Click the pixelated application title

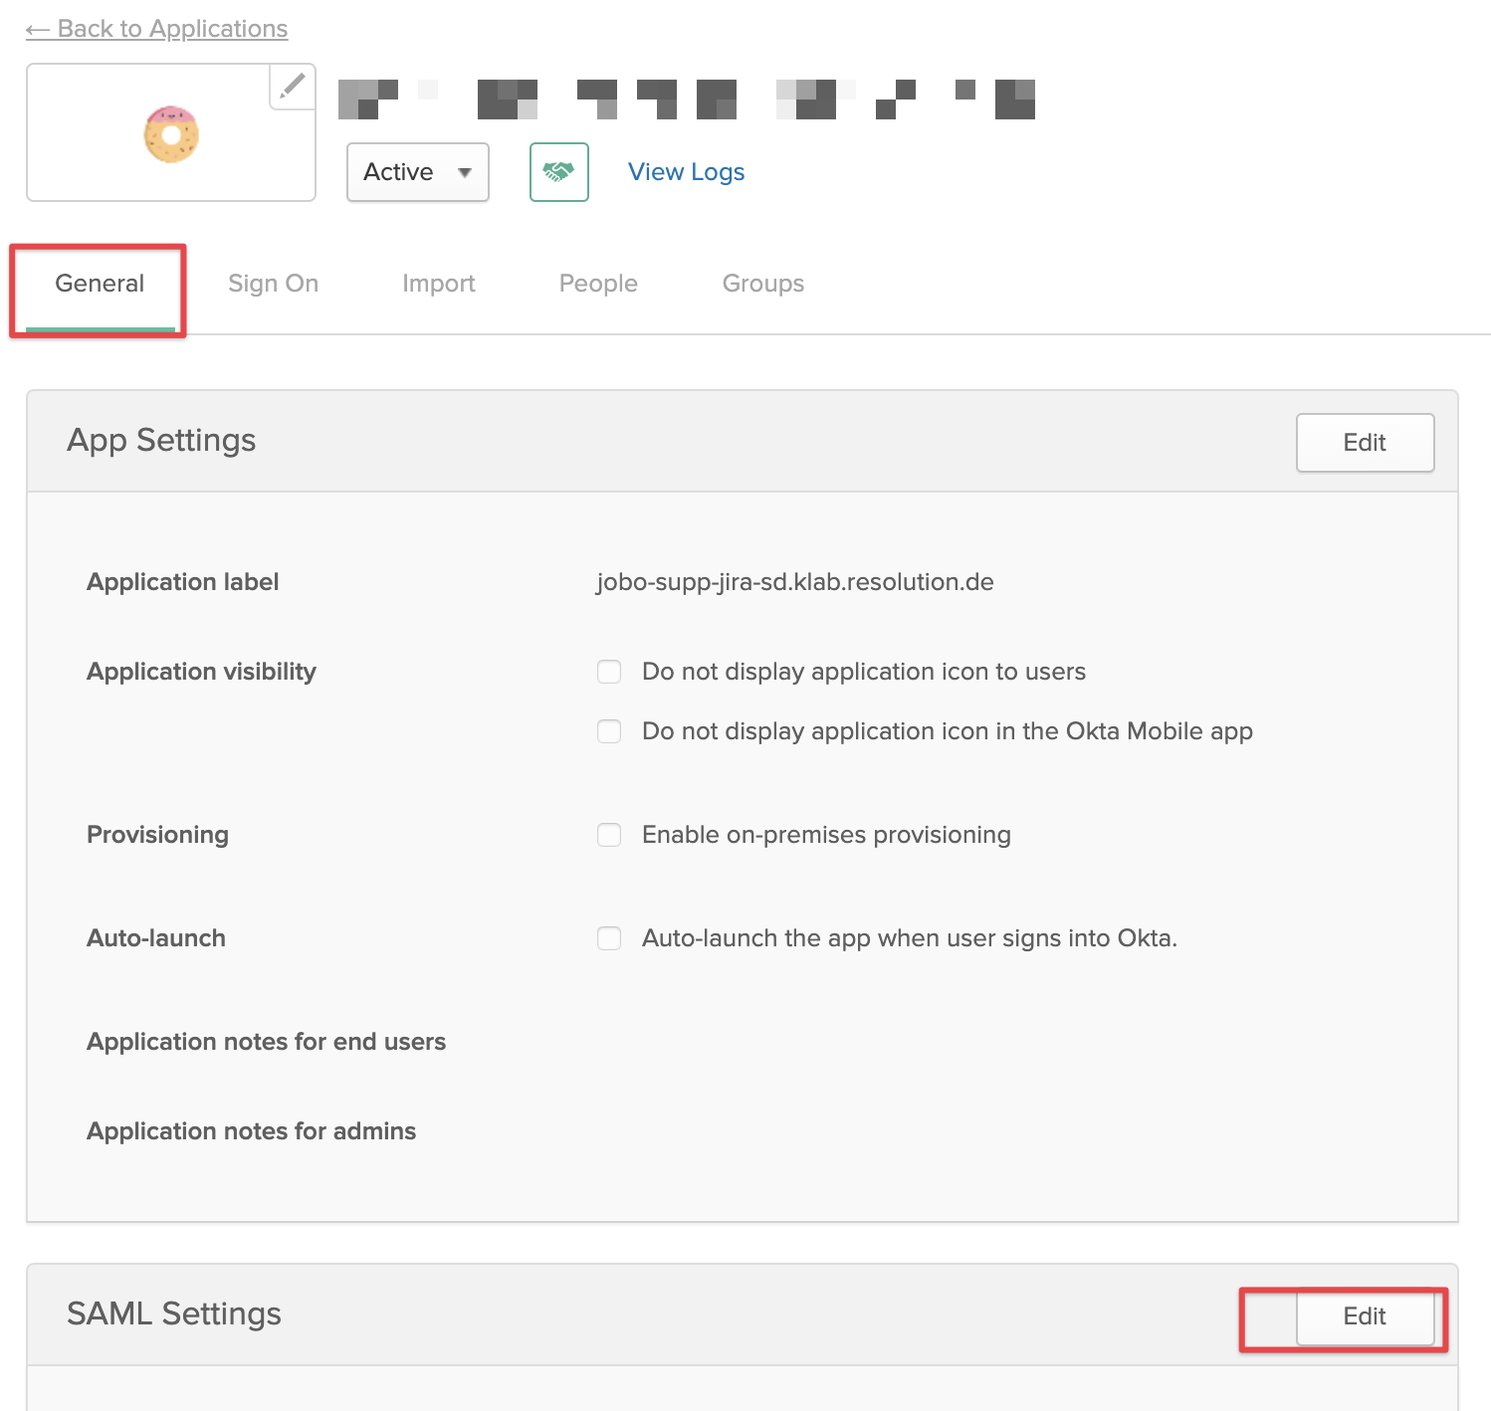click(x=686, y=100)
